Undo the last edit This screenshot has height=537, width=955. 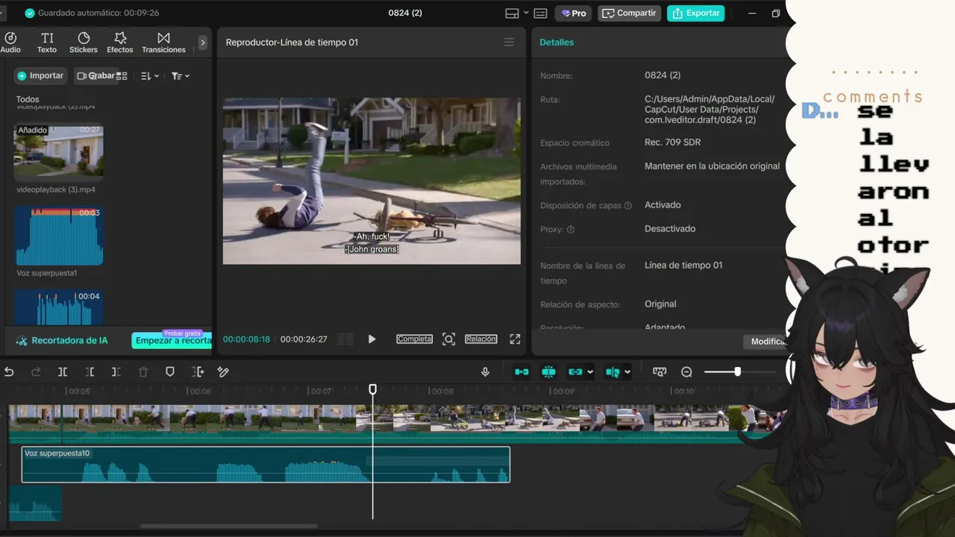click(x=9, y=371)
